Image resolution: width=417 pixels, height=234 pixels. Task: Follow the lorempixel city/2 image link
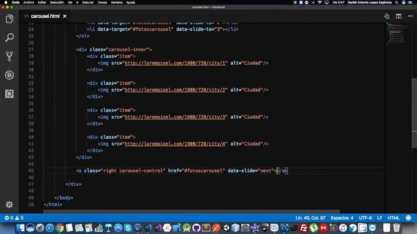pyautogui.click(x=175, y=90)
